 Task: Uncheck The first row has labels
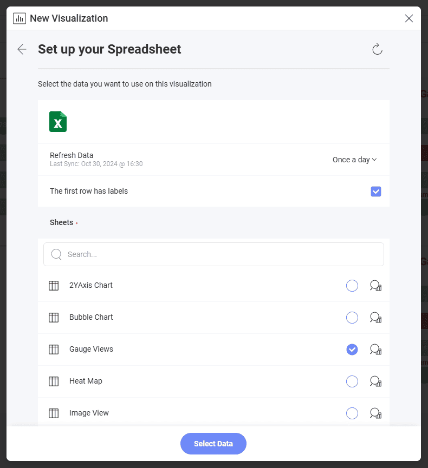click(375, 192)
